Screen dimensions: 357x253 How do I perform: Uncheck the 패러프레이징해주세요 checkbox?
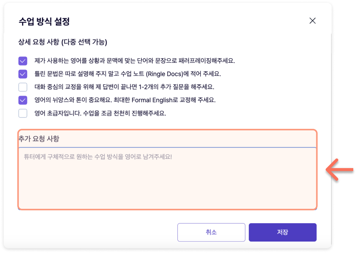23,61
